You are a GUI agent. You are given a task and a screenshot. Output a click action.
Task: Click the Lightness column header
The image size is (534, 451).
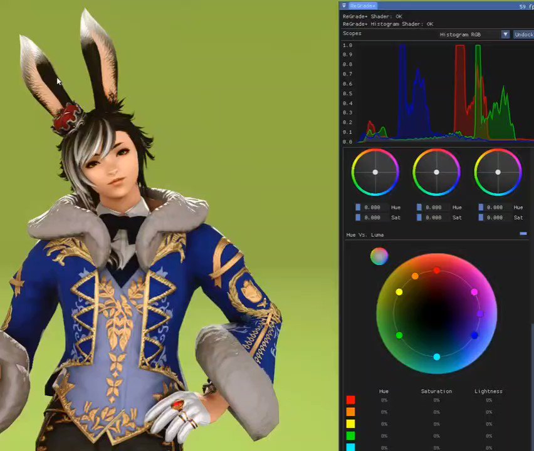pyautogui.click(x=488, y=391)
